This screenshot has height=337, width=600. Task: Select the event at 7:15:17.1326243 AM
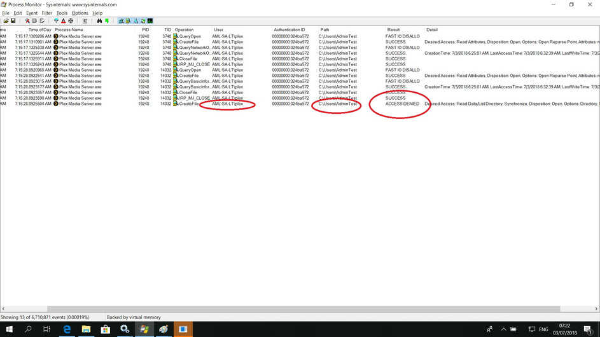click(300, 64)
